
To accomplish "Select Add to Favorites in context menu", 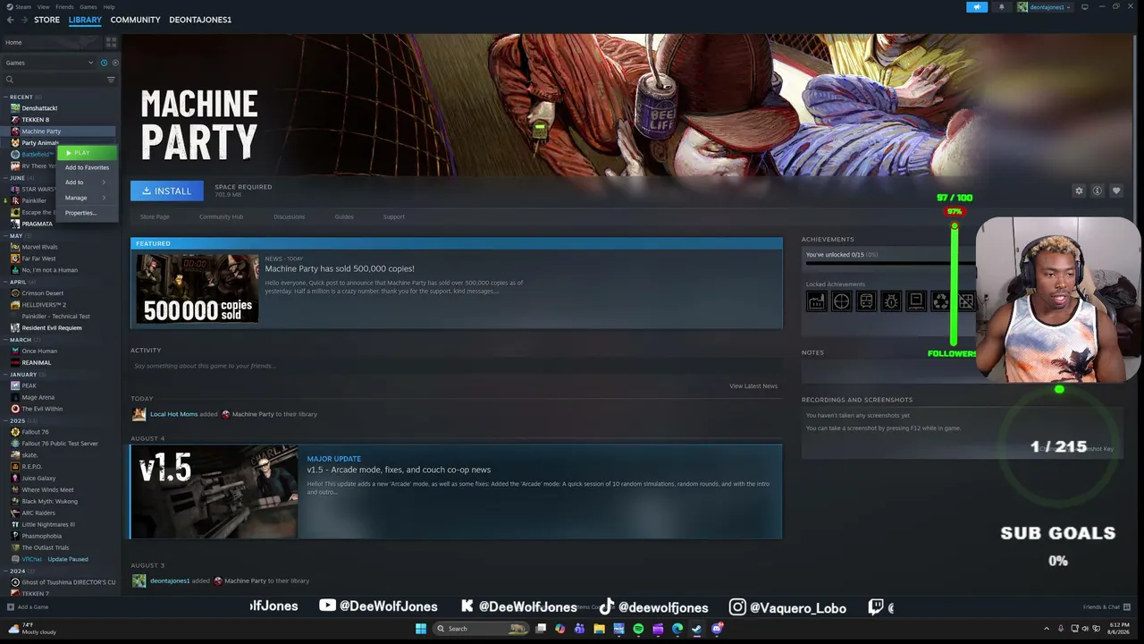I will 88,167.
